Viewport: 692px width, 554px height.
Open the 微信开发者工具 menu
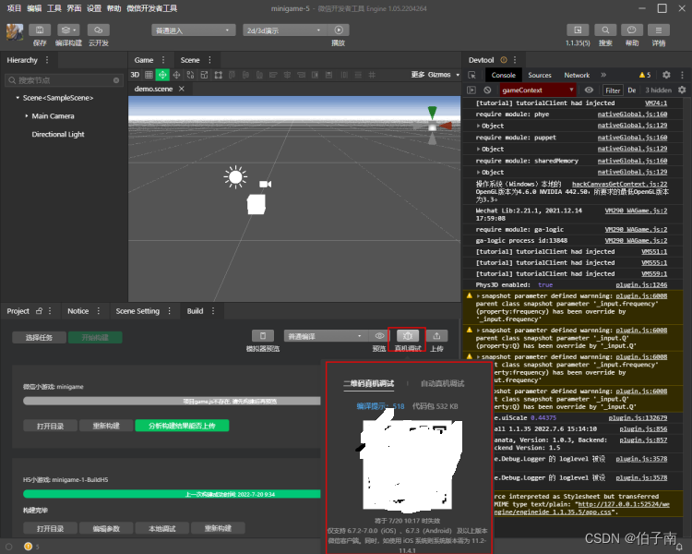point(152,8)
